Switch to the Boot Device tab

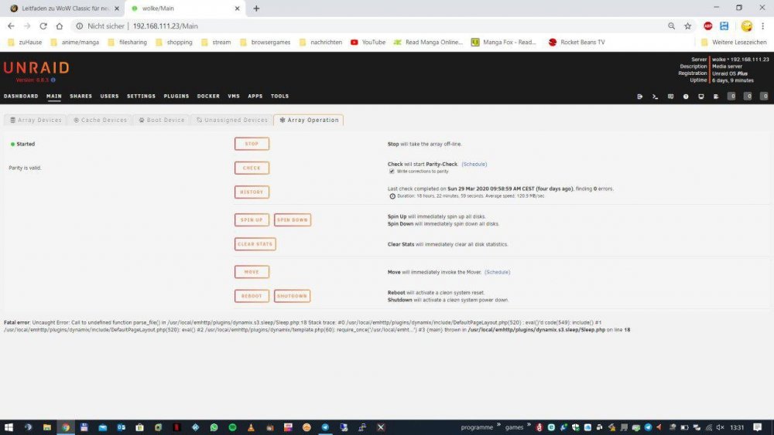pos(162,121)
